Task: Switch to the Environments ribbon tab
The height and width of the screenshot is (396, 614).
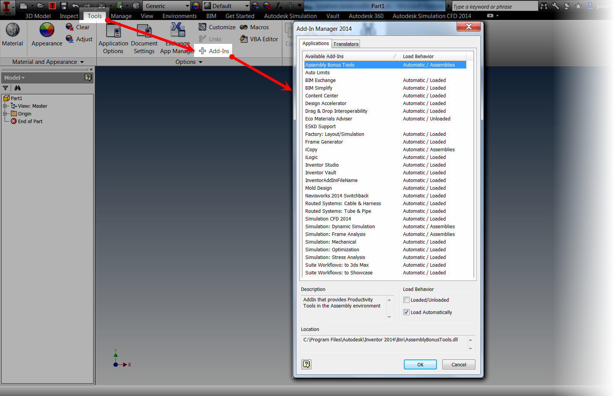Action: click(x=179, y=16)
